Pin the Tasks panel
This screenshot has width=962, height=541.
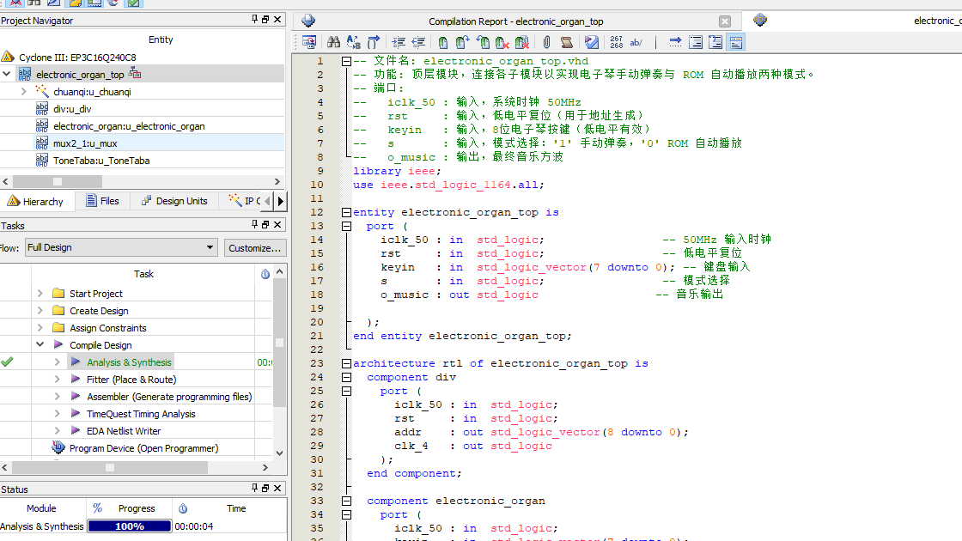[x=254, y=224]
